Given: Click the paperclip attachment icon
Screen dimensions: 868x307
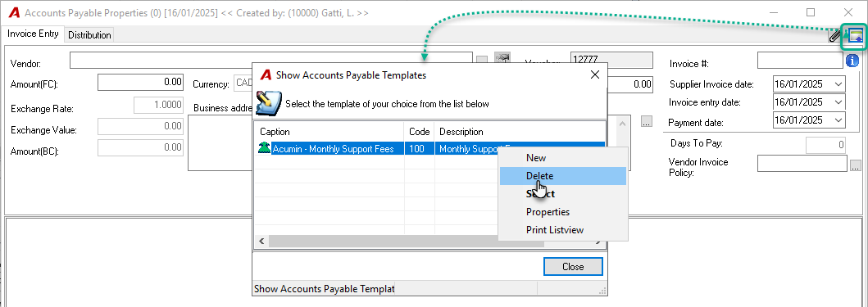Looking at the screenshot, I should click(834, 37).
